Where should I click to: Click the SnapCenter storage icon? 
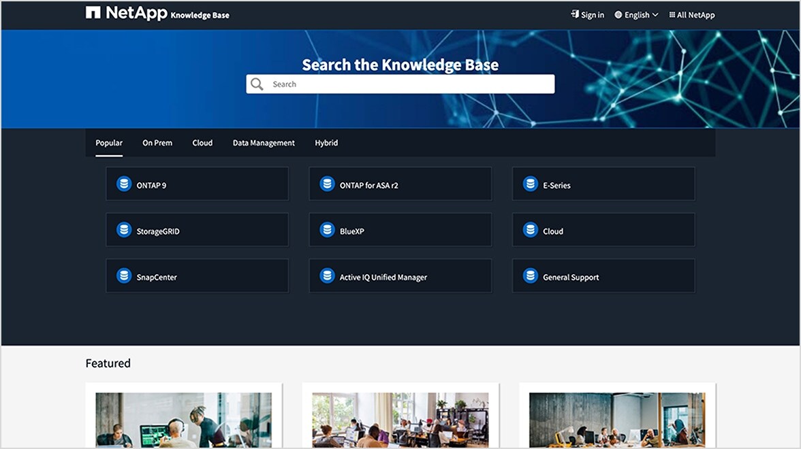(123, 276)
